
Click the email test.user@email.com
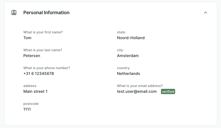pos(137,91)
